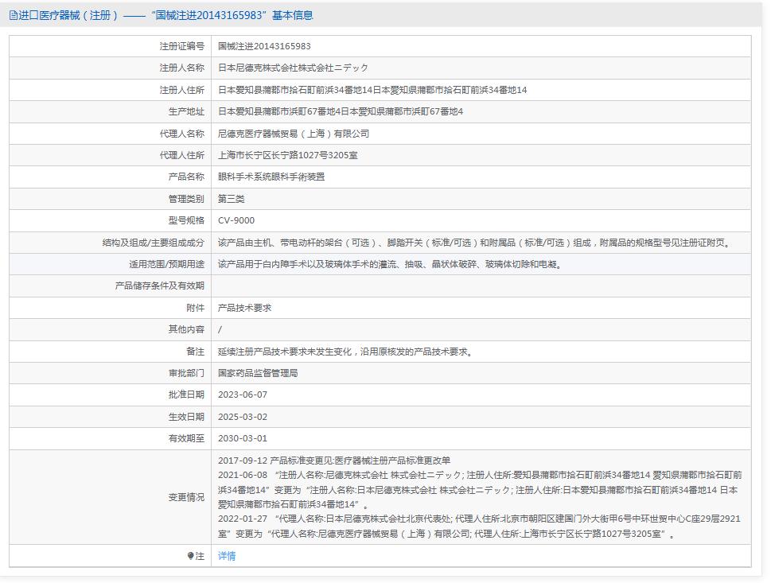This screenshot has width=771, height=583.
Task: Select the 注册人名称 value cell
Action: (x=294, y=68)
